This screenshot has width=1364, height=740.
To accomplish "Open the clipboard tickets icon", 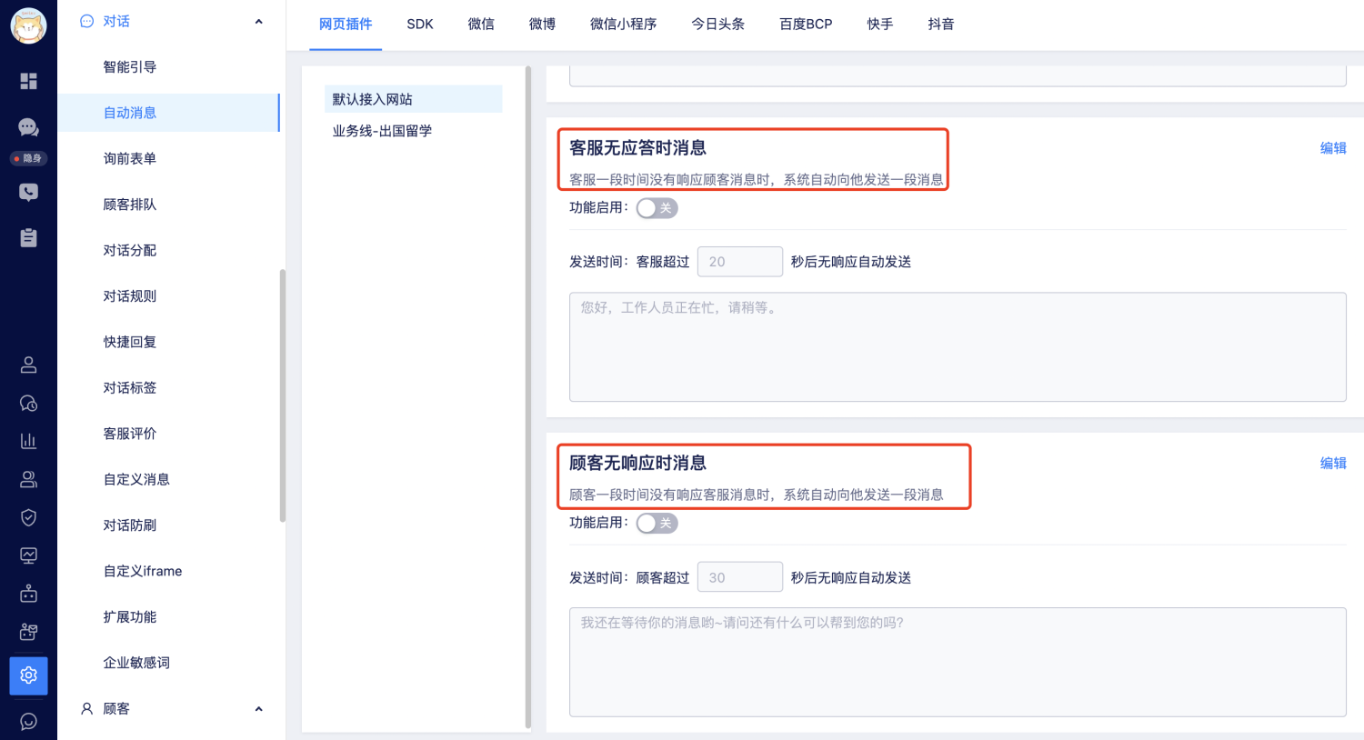I will point(28,237).
